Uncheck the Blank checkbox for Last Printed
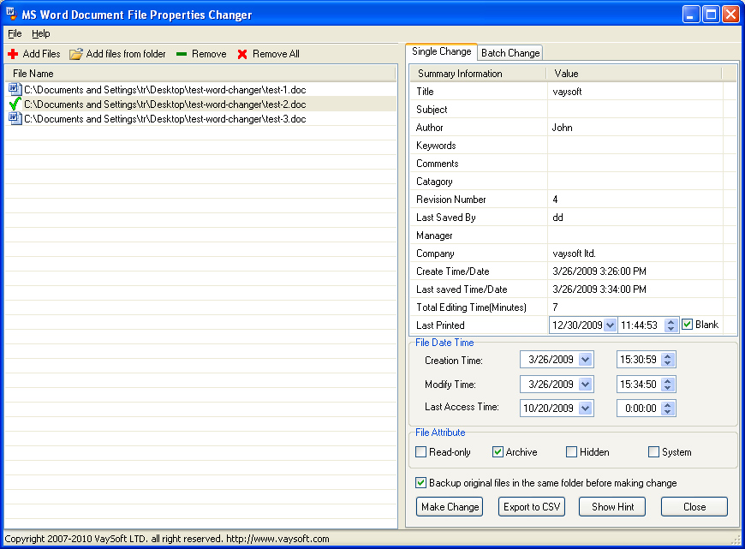 coord(687,325)
